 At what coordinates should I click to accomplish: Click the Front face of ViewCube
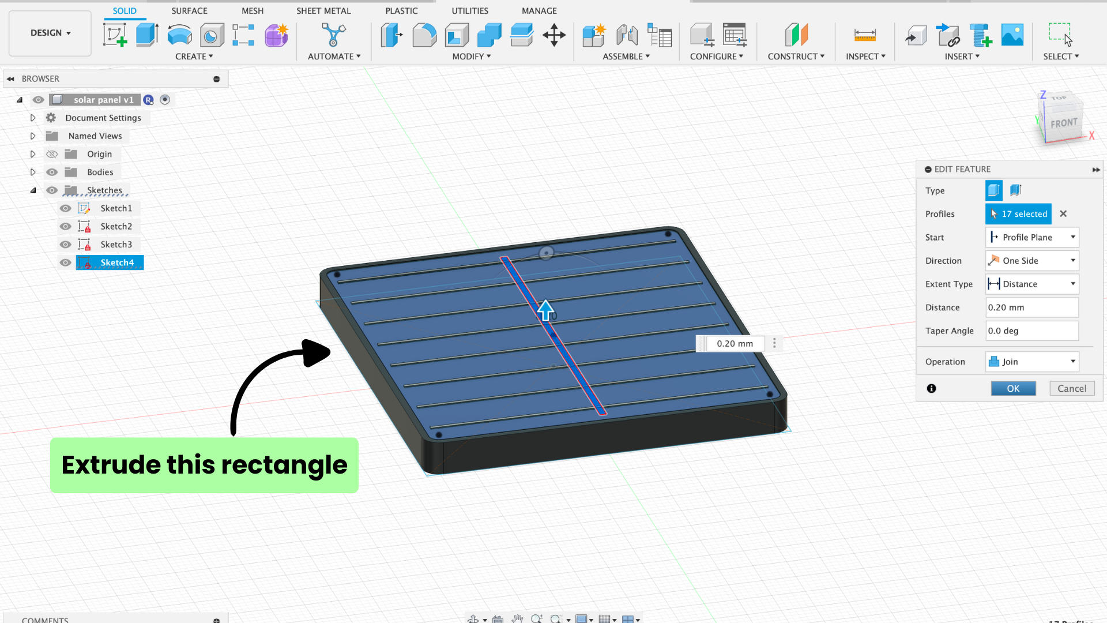click(x=1063, y=123)
